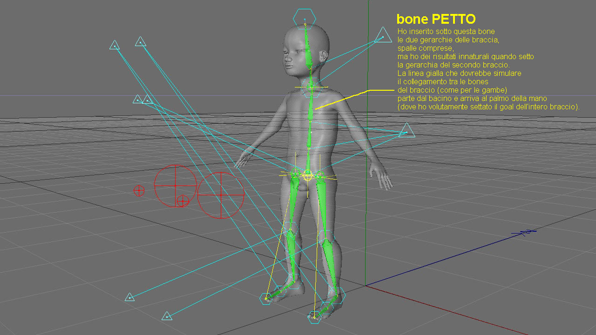The image size is (596, 335).
Task: Select the cyan hexagon at the neck
Action: click(311, 87)
